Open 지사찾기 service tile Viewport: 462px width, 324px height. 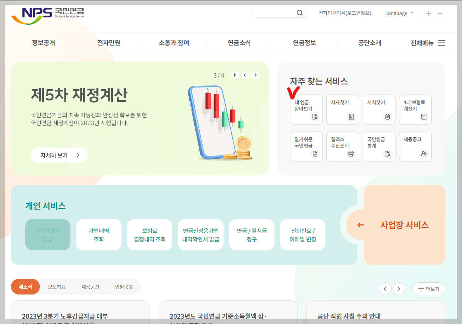[x=343, y=110]
